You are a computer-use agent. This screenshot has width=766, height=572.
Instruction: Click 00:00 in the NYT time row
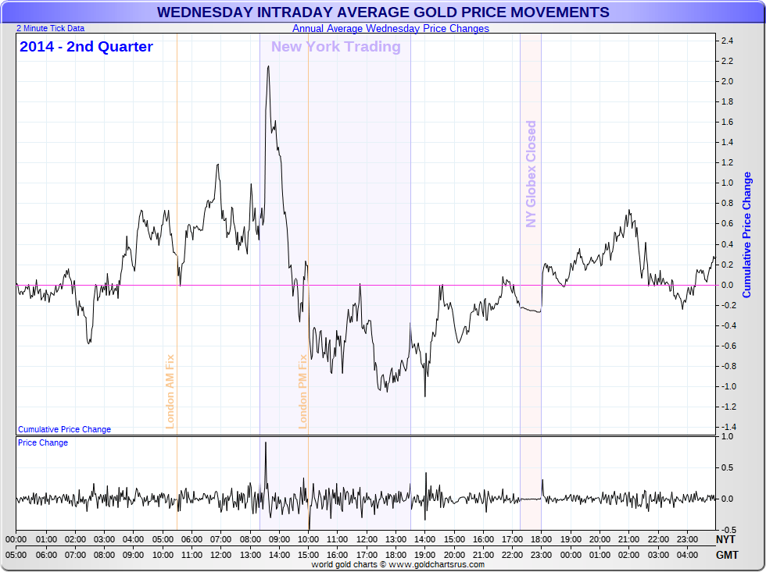point(16,539)
